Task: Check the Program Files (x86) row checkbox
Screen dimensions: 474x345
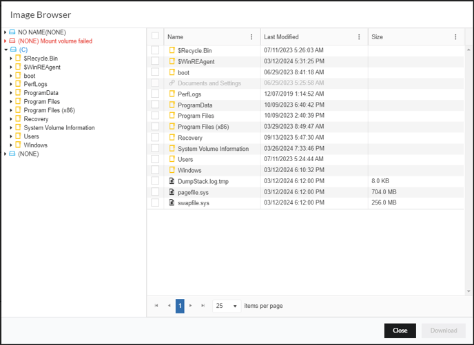Action: pos(155,126)
